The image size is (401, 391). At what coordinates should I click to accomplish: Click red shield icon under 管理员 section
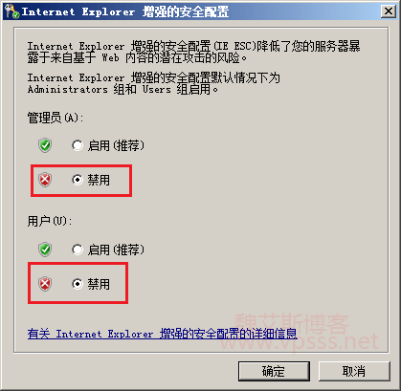coord(45,180)
